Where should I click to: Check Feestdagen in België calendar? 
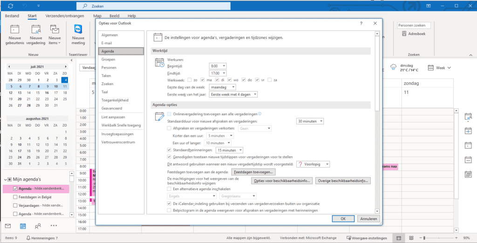pyautogui.click(x=15, y=197)
